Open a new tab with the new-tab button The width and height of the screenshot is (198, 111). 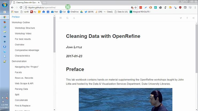44,2
